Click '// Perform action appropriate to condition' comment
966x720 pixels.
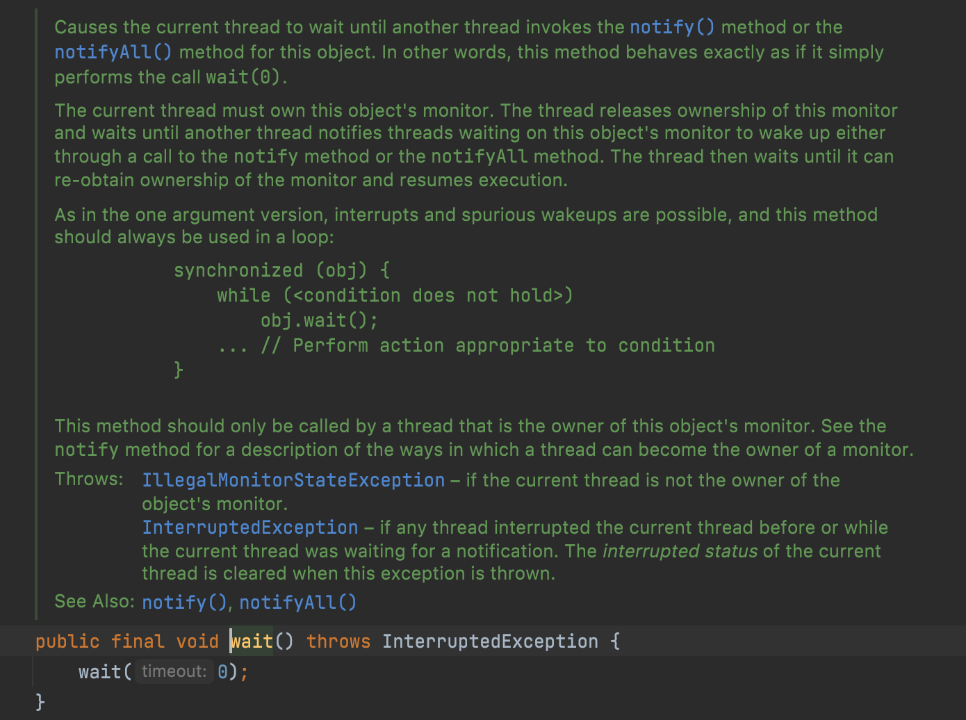[x=488, y=345]
